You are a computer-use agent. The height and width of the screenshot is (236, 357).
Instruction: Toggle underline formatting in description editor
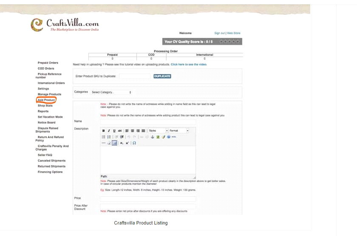pos(114,131)
